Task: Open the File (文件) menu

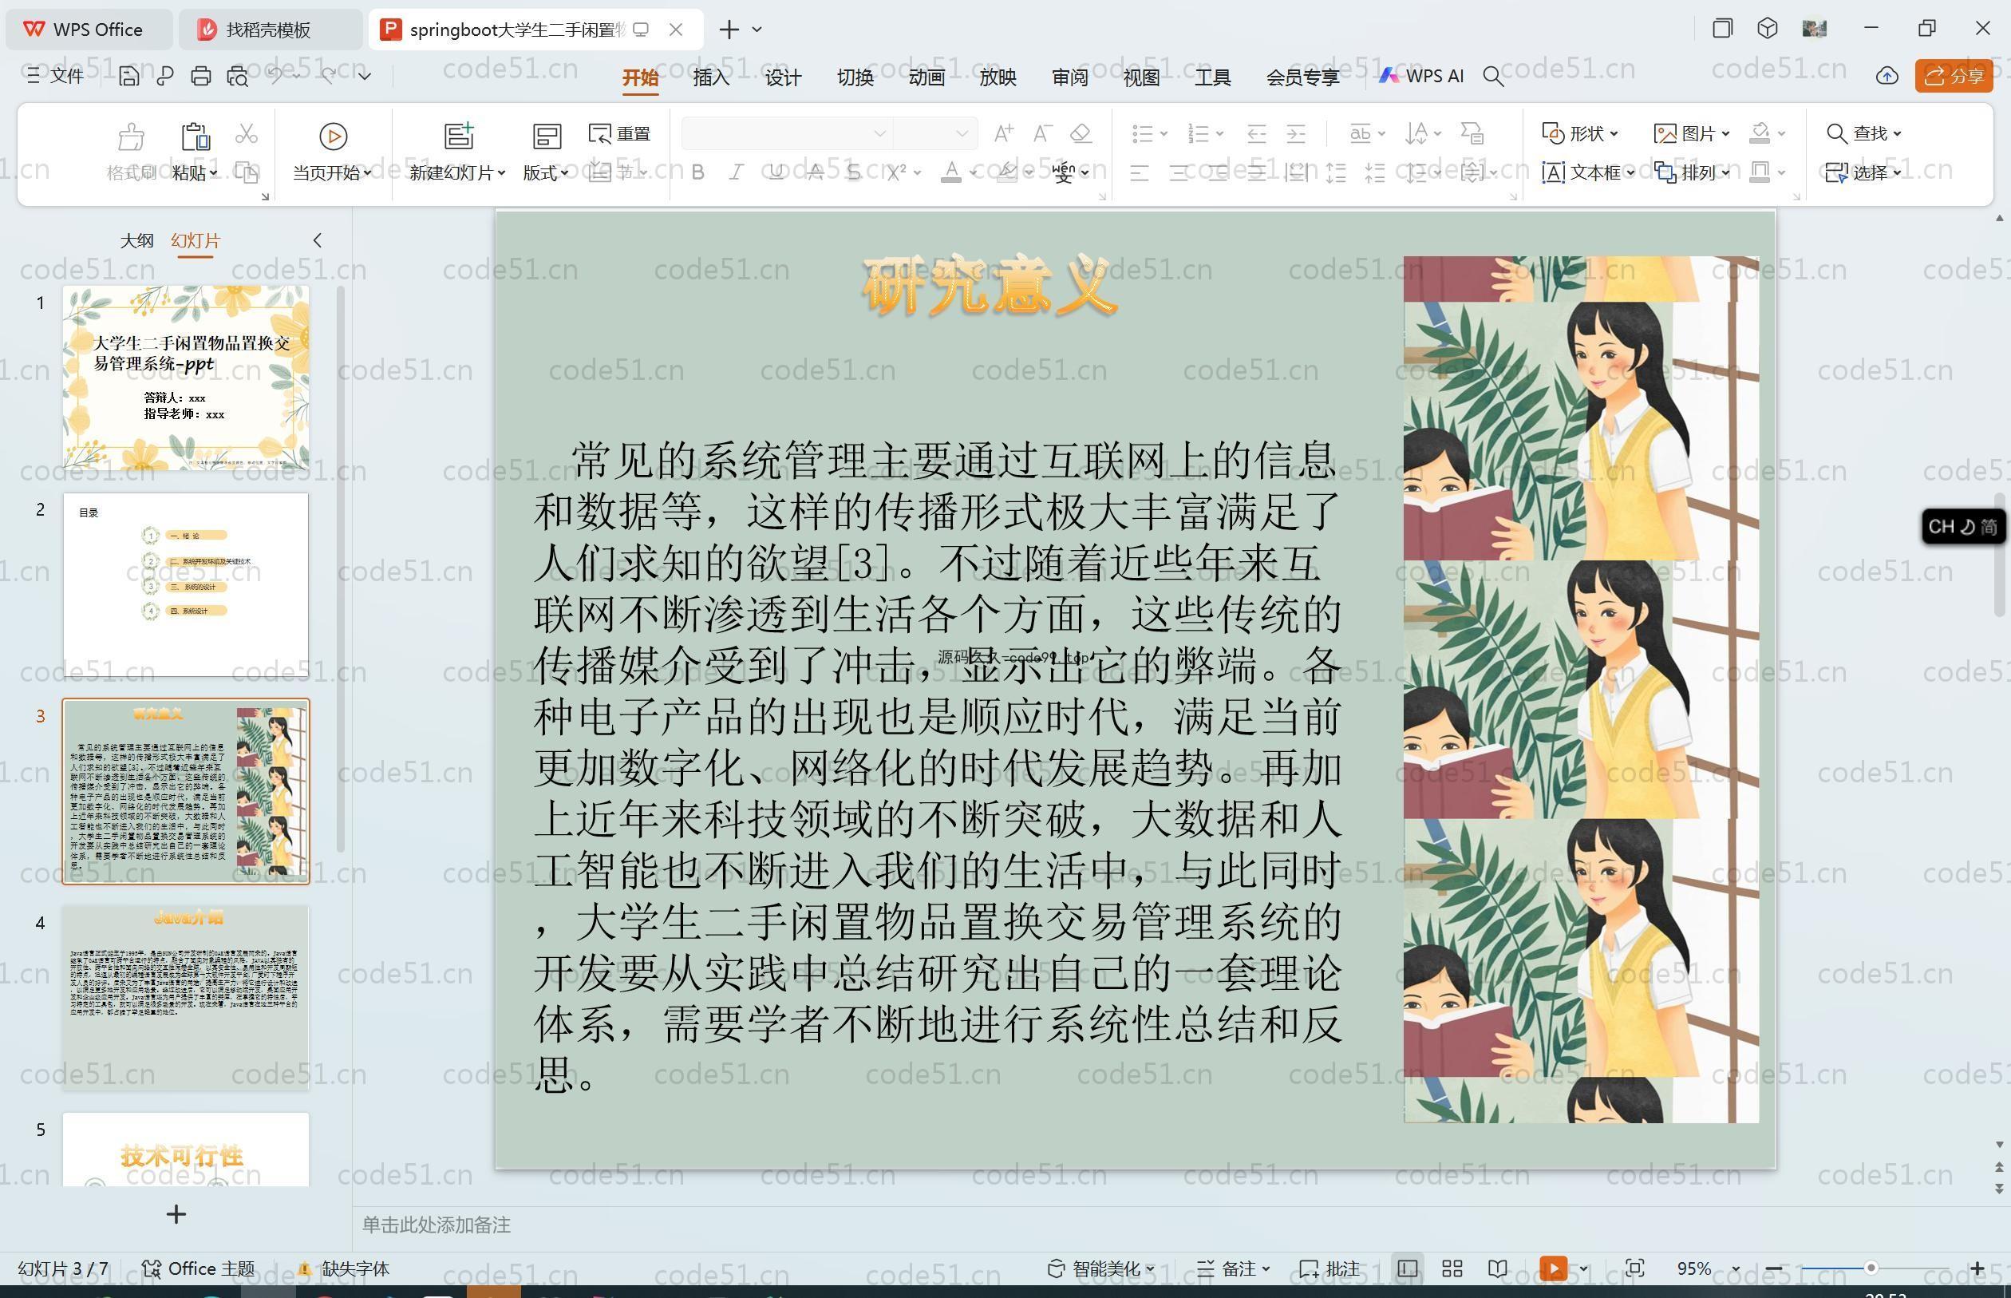Action: tap(56, 76)
